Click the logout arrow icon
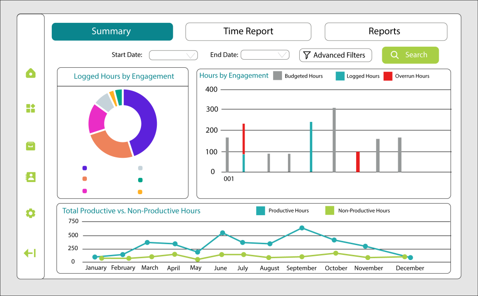Screen dimensions: 478x296 30,253
